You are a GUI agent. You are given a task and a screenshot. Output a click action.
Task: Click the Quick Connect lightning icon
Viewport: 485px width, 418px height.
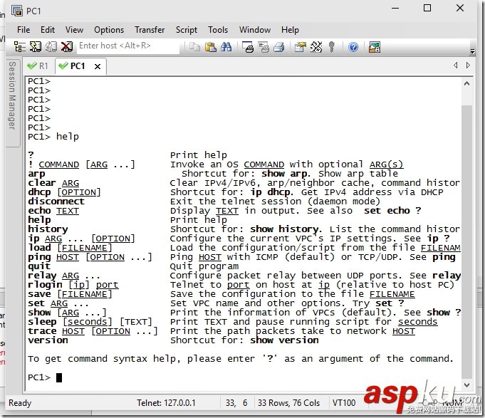tap(36, 47)
